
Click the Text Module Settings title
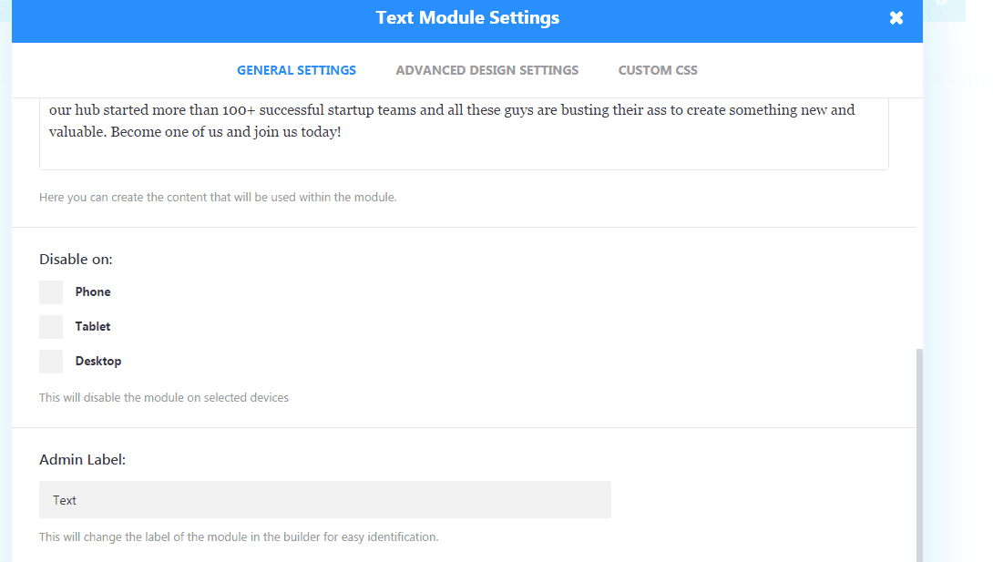pos(467,18)
